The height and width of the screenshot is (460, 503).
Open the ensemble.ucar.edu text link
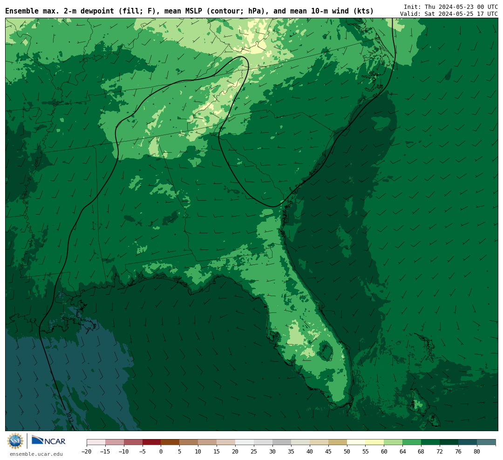pyautogui.click(x=36, y=454)
